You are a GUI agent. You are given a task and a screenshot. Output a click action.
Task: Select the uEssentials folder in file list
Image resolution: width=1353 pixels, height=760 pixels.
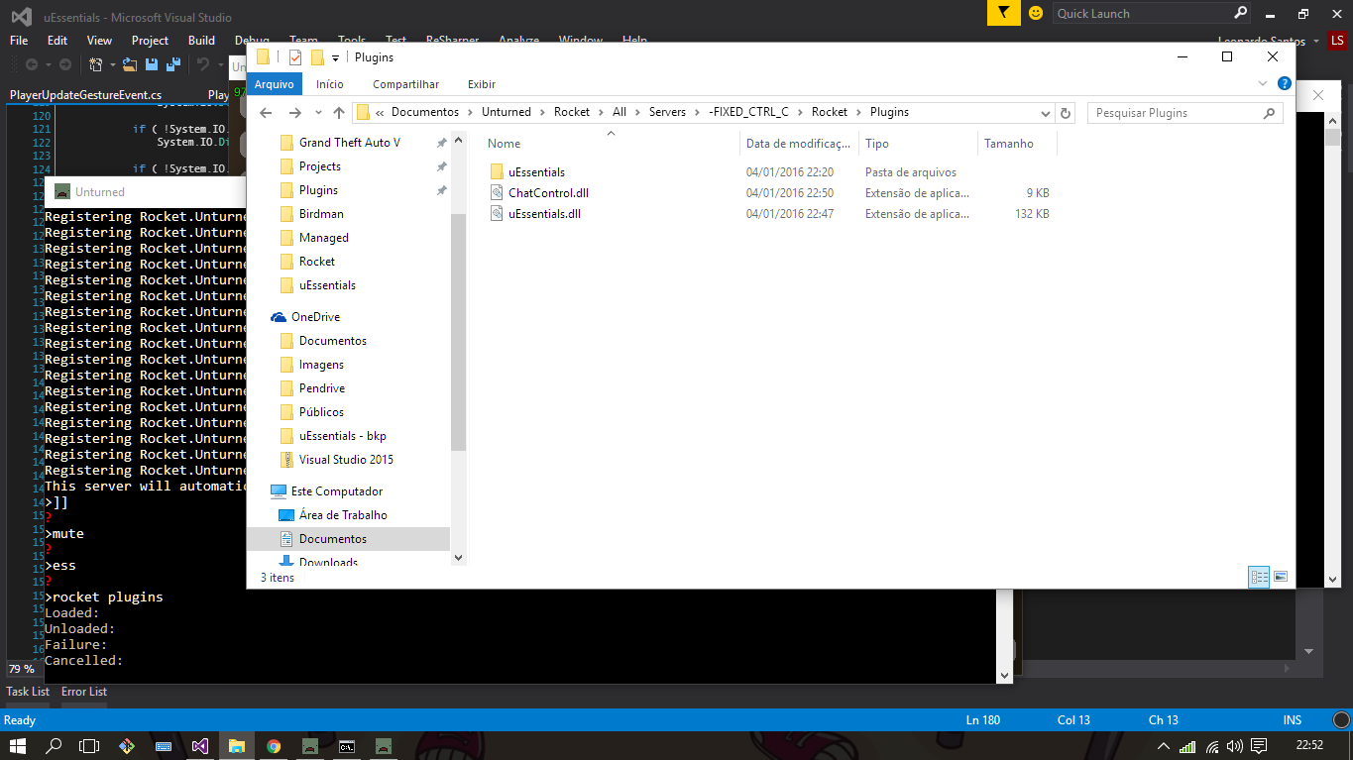coord(536,172)
